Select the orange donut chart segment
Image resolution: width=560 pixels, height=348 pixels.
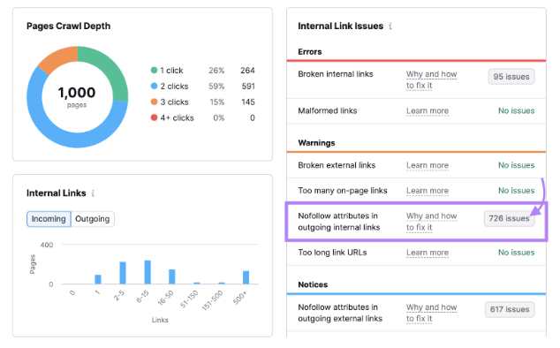tap(60, 59)
